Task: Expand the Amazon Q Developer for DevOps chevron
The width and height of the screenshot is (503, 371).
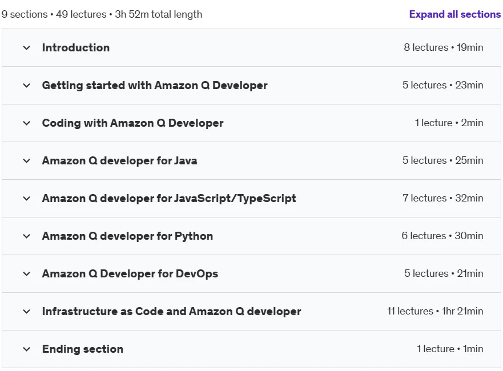Action: 27,274
